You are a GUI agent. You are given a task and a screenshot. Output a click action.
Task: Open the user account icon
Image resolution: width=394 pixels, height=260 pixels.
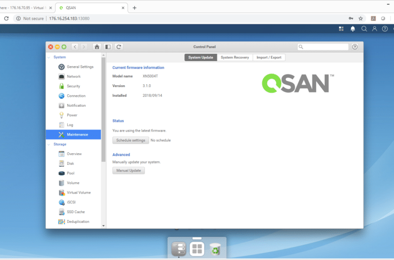click(x=374, y=29)
